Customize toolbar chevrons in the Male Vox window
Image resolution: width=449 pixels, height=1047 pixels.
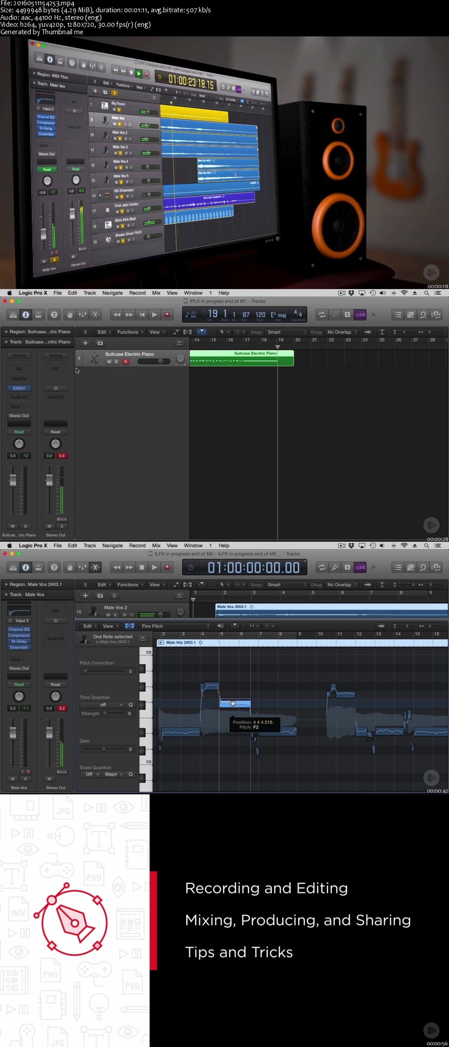coord(374,567)
